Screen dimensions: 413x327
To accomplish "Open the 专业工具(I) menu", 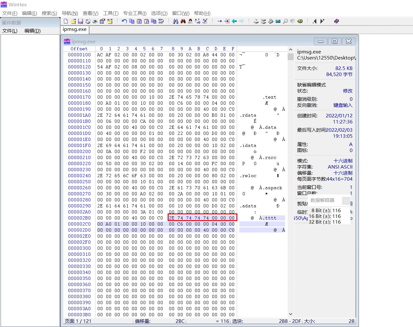I will 135,13.
